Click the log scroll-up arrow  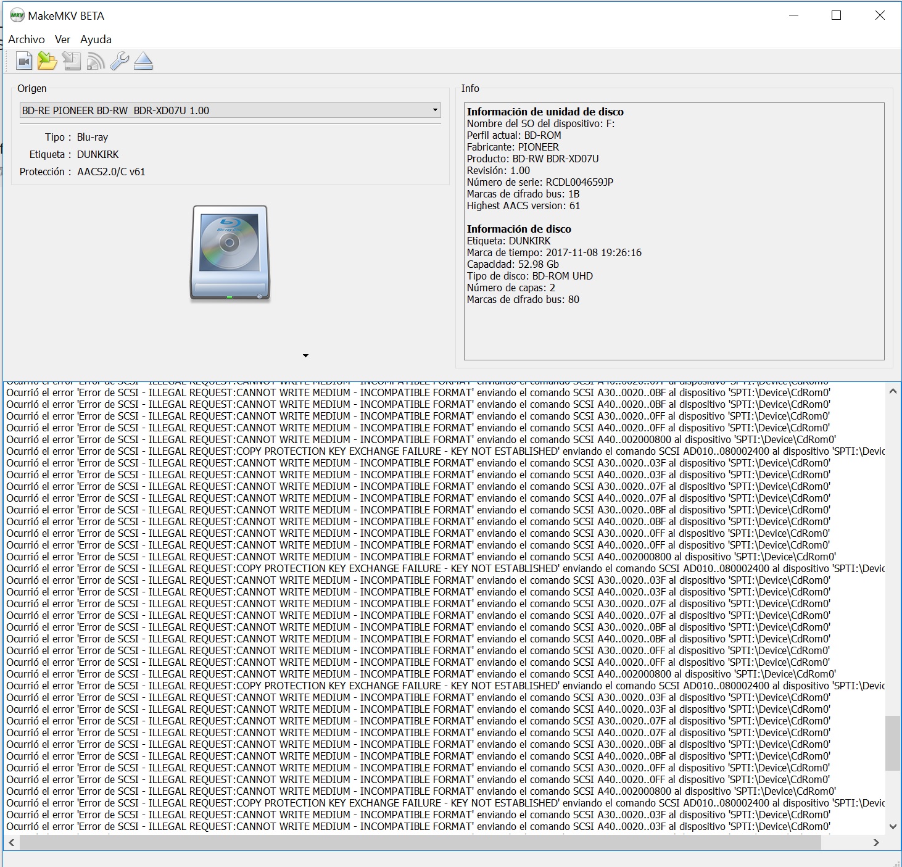click(x=893, y=391)
